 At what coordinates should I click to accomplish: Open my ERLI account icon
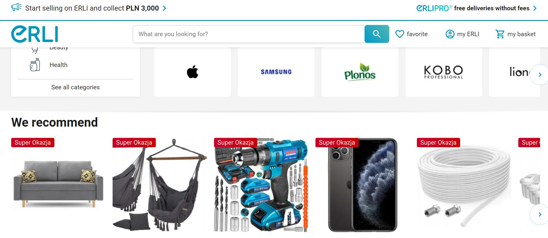pos(450,34)
